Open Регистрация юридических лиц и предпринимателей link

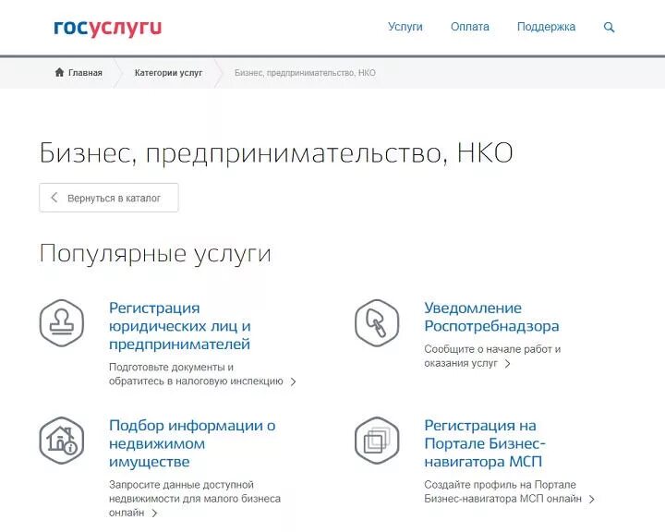180,326
